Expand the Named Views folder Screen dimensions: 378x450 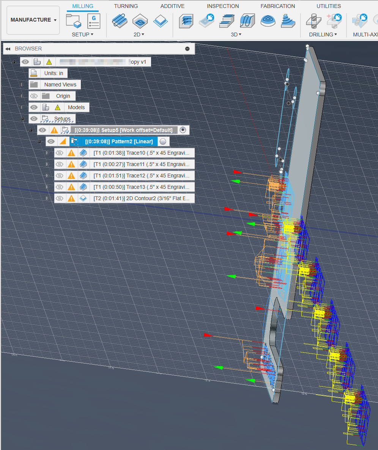[x=22, y=85]
